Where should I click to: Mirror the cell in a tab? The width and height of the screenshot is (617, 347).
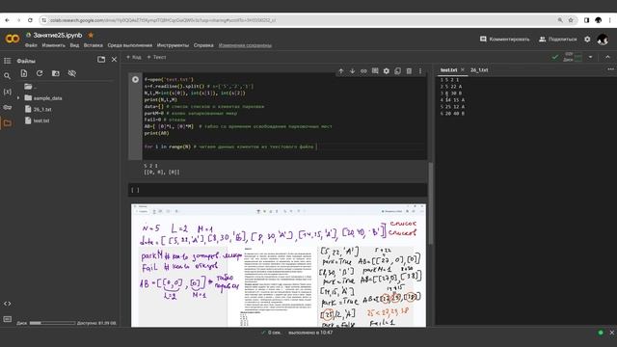(x=397, y=70)
